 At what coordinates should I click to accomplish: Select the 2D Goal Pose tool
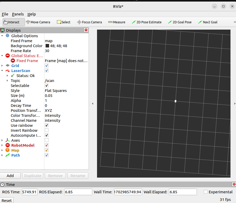180,22
